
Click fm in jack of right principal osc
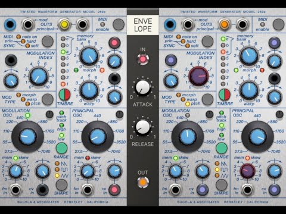247,190
